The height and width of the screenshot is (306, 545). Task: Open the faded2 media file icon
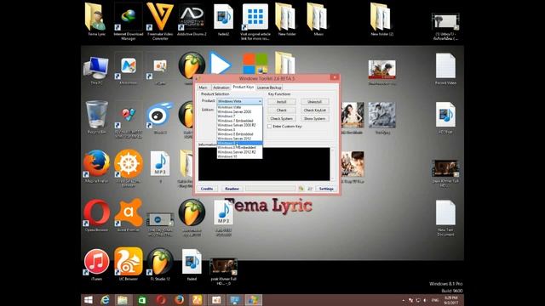(x=223, y=20)
